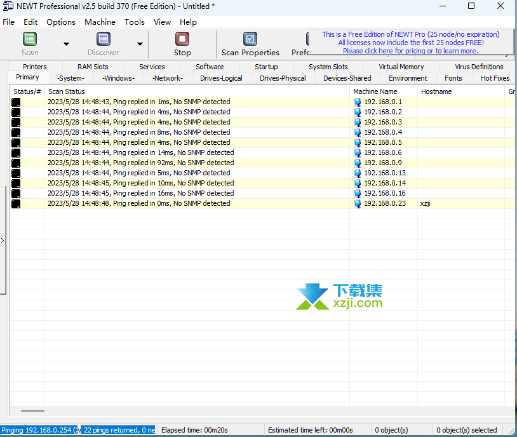517x437 pixels.
Task: Click the 'Elapsed time: 00m20s' status bar entry
Action: (x=211, y=430)
